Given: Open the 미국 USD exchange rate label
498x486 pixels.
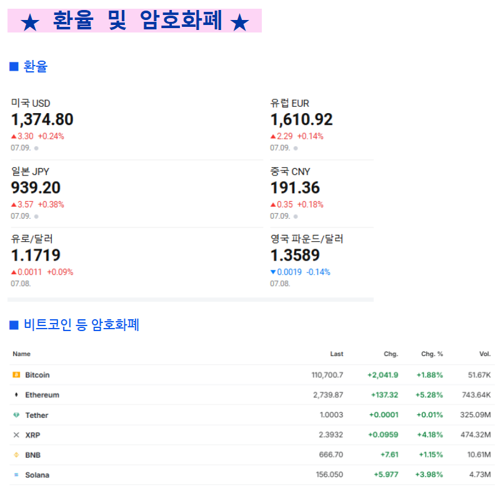Looking at the screenshot, I should (x=31, y=103).
